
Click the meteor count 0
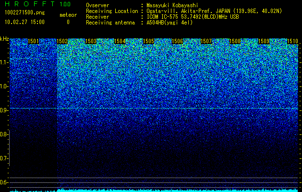click(x=68, y=22)
